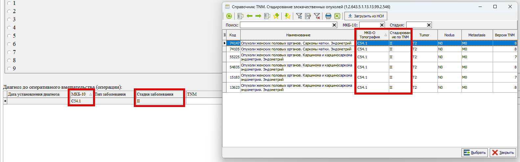The width and height of the screenshot is (520, 162).
Task: Click the go-to-last-record list icon
Action: (267, 16)
